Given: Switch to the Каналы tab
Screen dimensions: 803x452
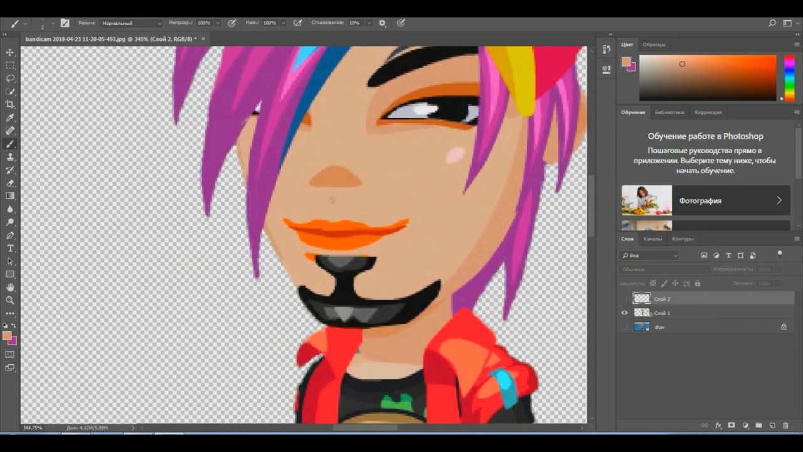Looking at the screenshot, I should pos(652,239).
